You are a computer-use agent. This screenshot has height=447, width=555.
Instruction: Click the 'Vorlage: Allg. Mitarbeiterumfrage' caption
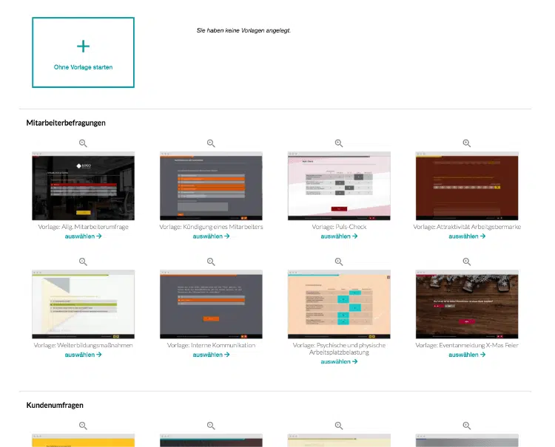point(83,227)
